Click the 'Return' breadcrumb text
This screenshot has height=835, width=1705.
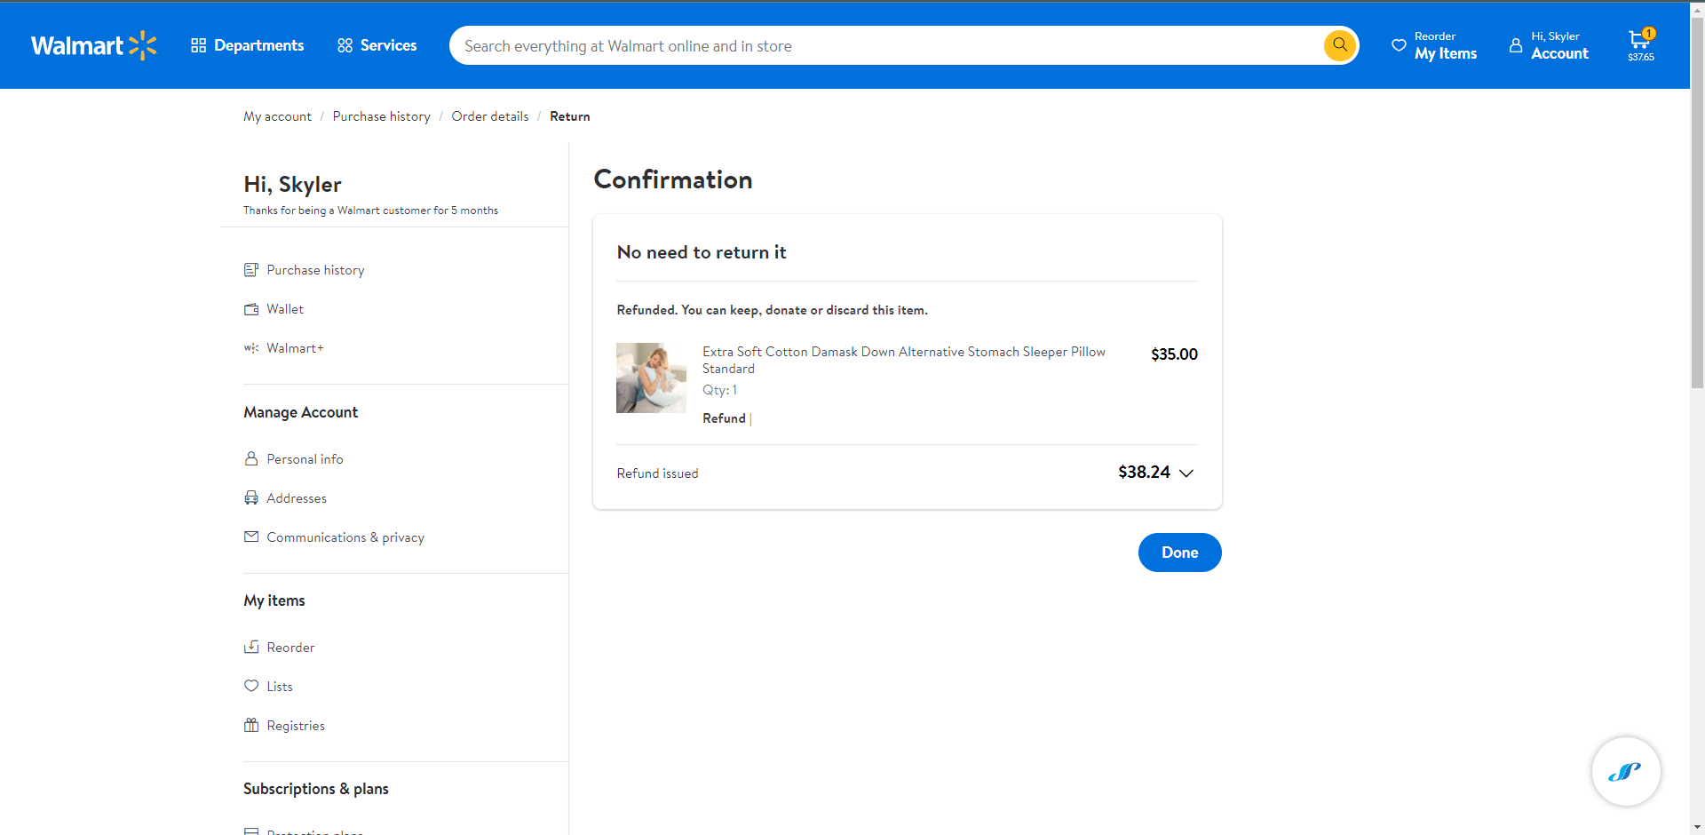[x=570, y=116]
